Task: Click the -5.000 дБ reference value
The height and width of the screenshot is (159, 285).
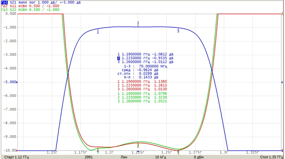Action: (71, 2)
